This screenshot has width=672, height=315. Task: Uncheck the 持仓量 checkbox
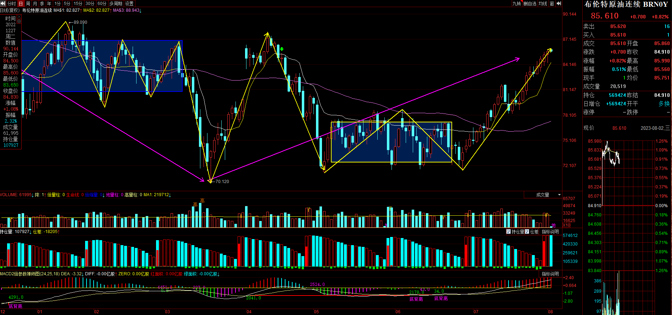509,232
